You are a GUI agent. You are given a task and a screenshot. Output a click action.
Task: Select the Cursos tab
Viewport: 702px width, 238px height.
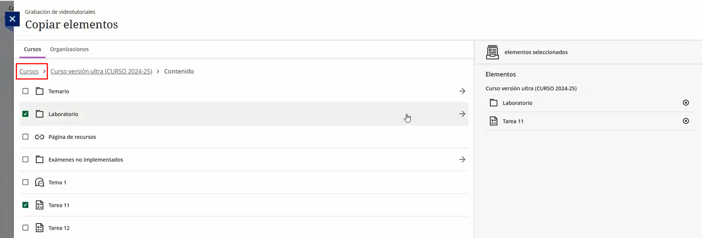coord(32,49)
